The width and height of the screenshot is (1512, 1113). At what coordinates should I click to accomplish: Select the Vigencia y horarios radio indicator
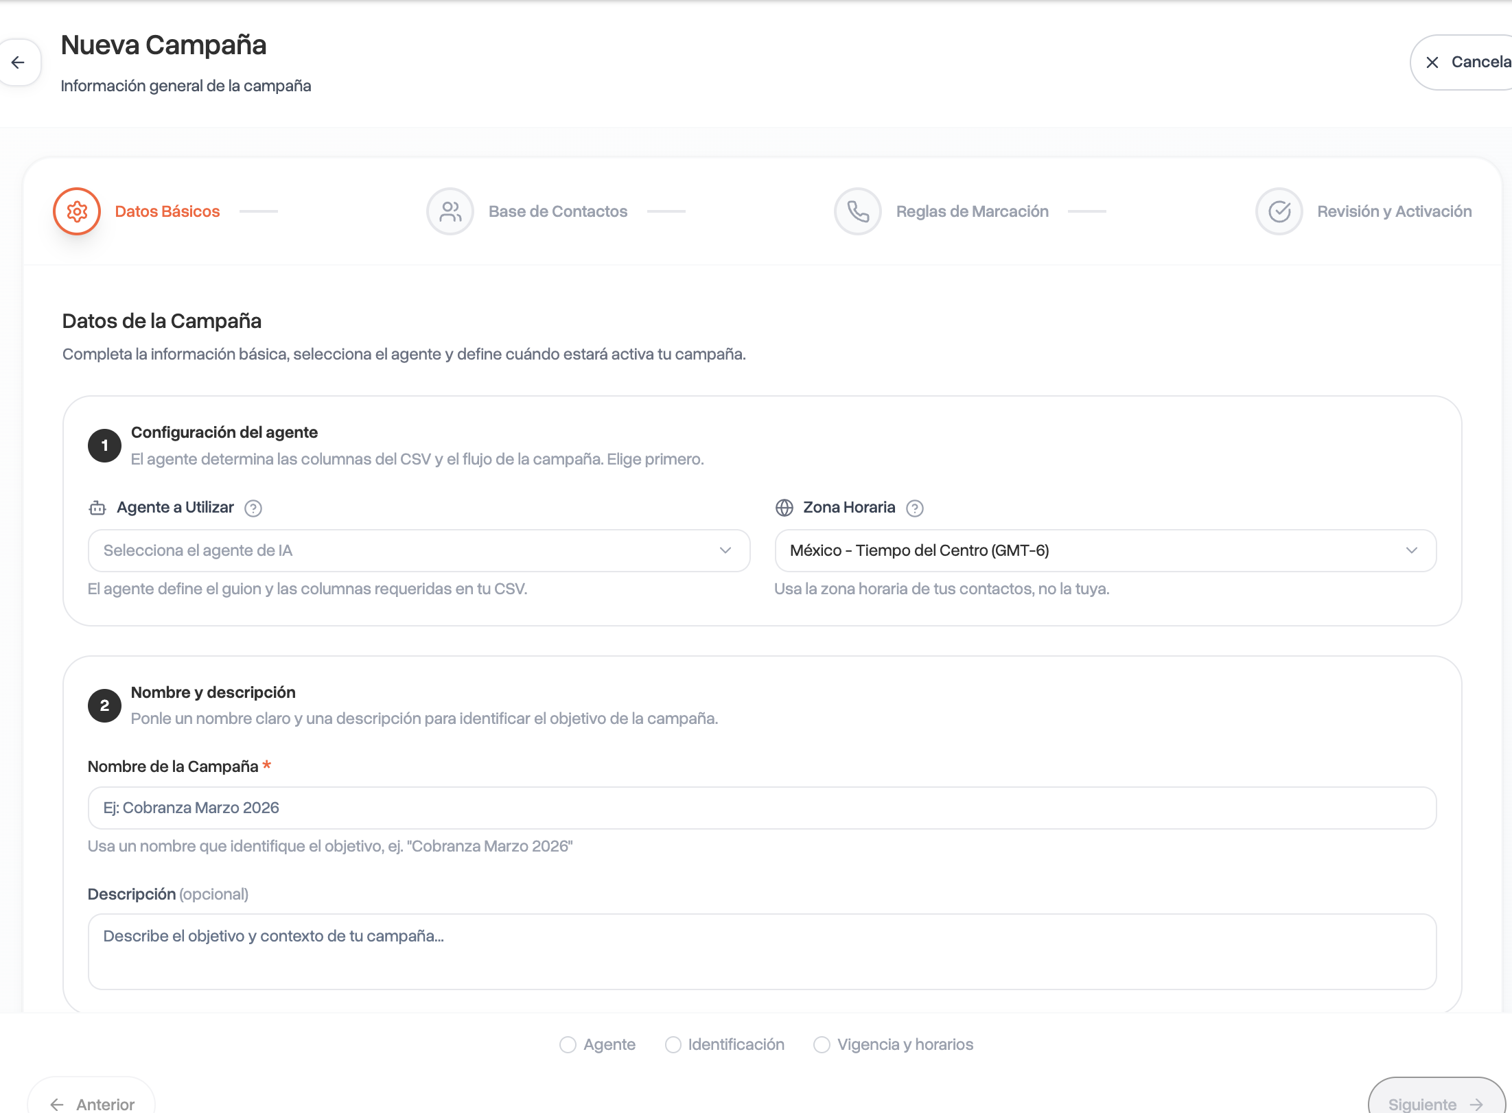(x=822, y=1044)
